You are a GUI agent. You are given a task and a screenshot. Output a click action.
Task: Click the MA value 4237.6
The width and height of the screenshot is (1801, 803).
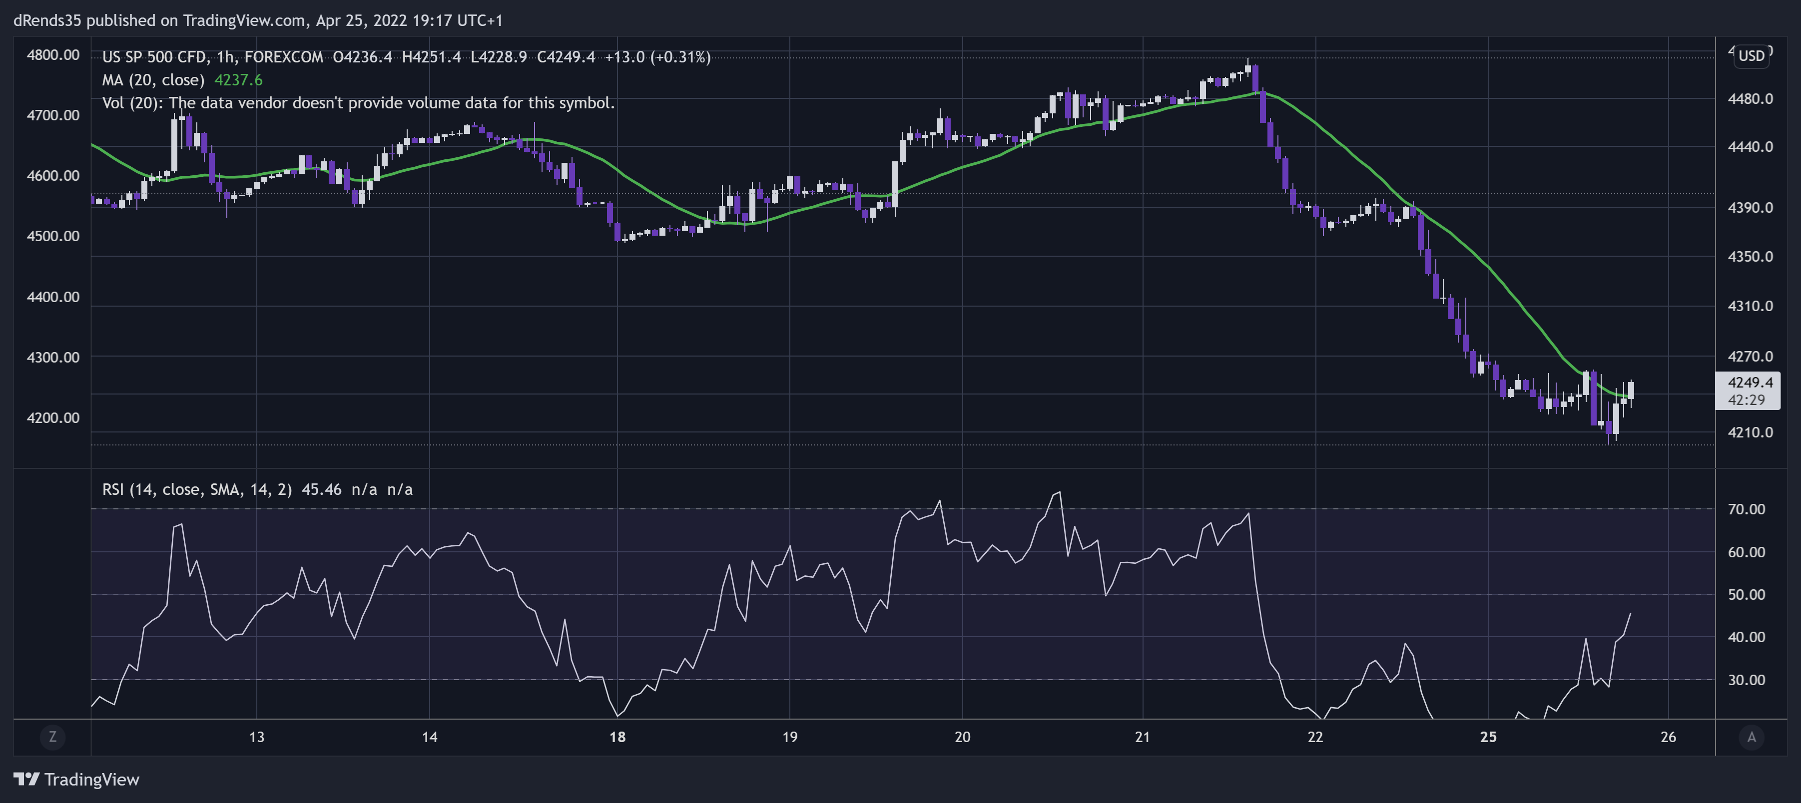238,80
